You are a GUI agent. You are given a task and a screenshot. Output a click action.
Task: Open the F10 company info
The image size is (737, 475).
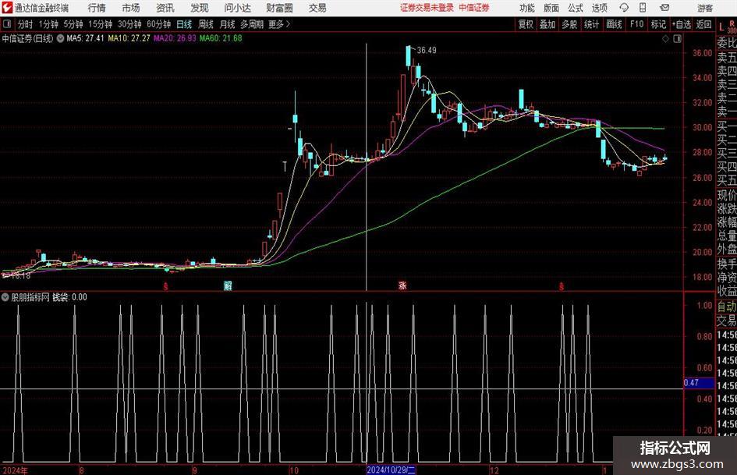tap(637, 24)
